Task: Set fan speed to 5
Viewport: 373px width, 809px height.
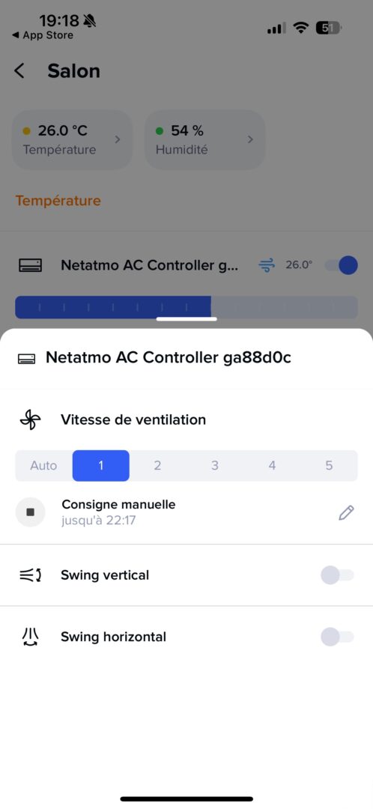Action: coord(329,465)
